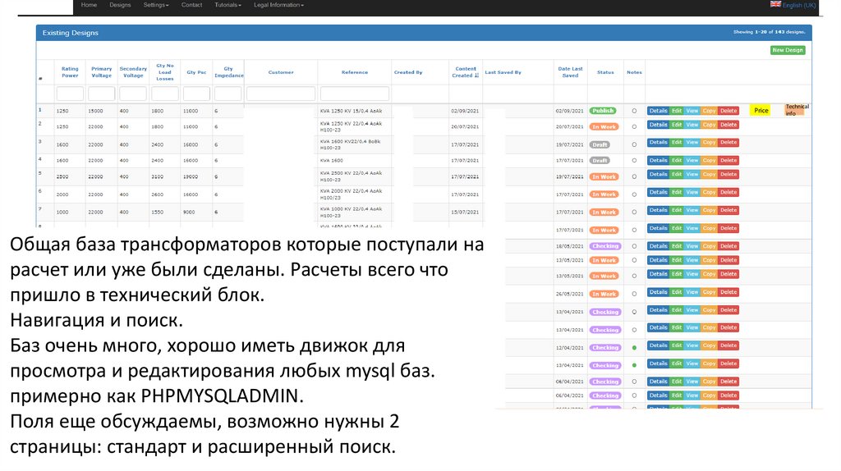Screen dimensions: 841x471
Task: Open the Contact page from navbar
Action: tap(191, 5)
